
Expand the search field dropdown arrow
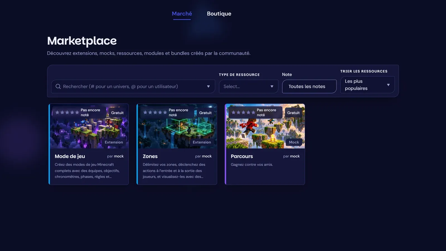point(208,86)
